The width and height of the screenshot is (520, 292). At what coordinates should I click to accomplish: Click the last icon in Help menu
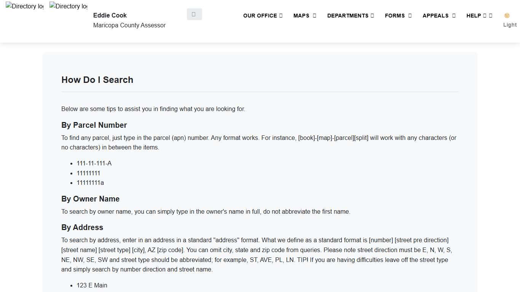pos(491,16)
